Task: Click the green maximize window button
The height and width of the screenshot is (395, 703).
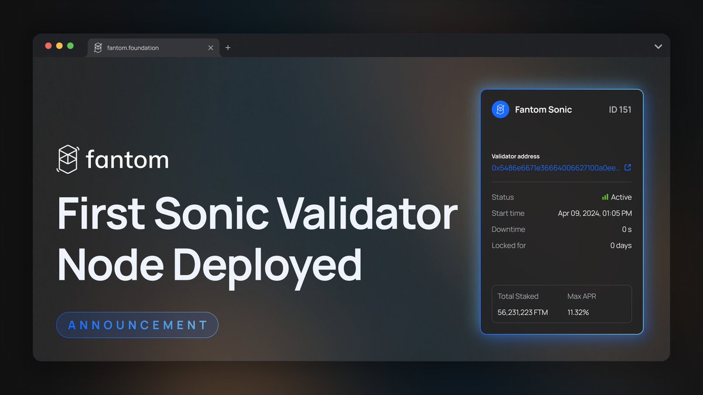Action: [x=70, y=46]
